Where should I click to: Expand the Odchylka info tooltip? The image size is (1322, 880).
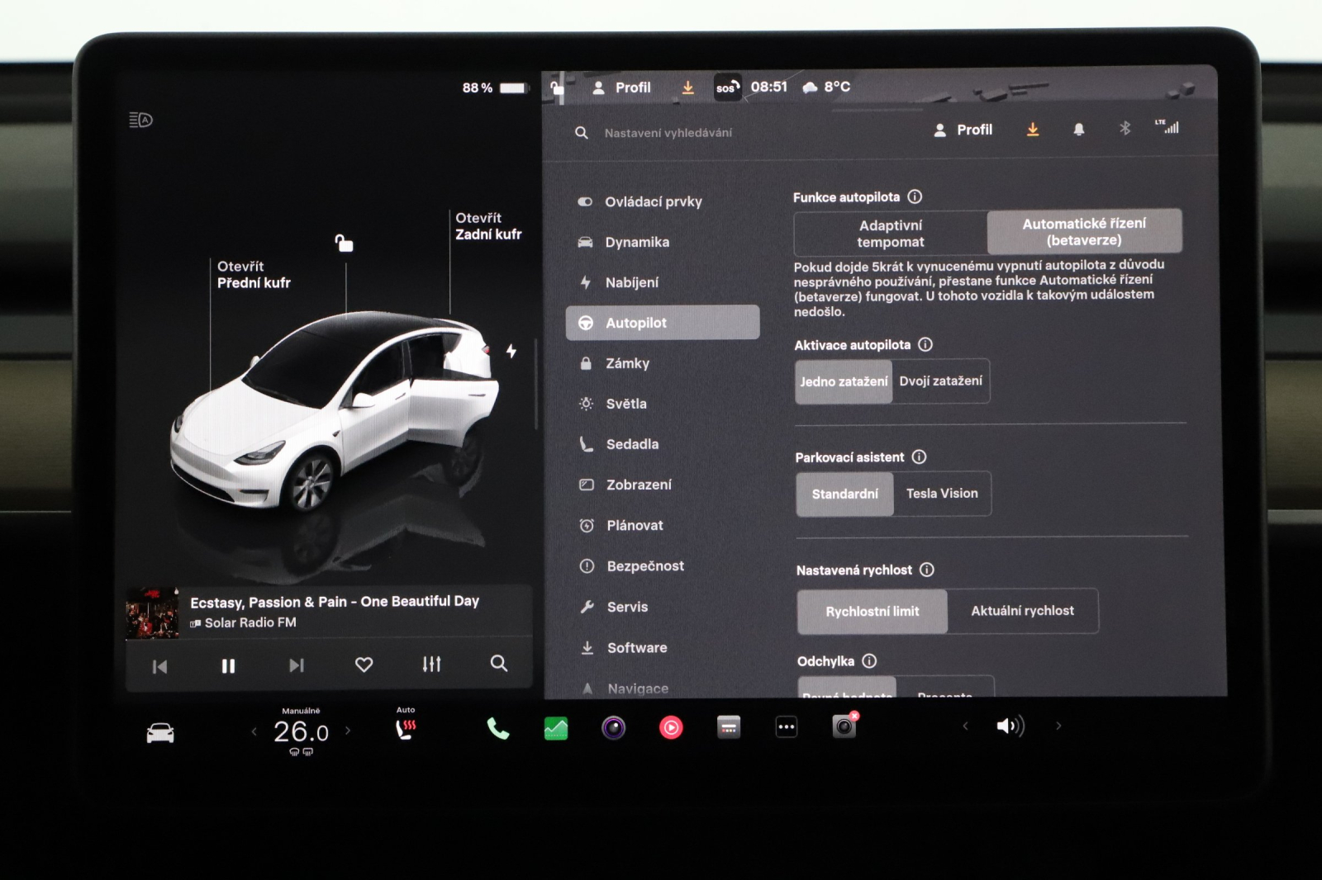point(868,660)
